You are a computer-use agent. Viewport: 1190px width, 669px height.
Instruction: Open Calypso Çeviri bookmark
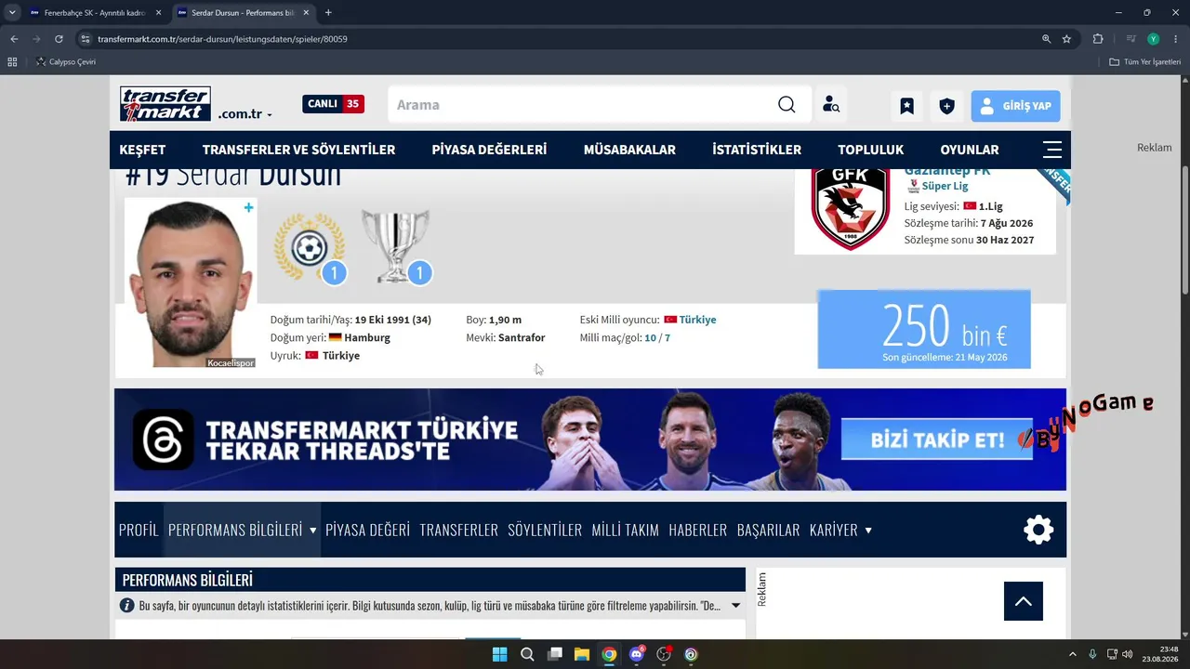tap(65, 62)
